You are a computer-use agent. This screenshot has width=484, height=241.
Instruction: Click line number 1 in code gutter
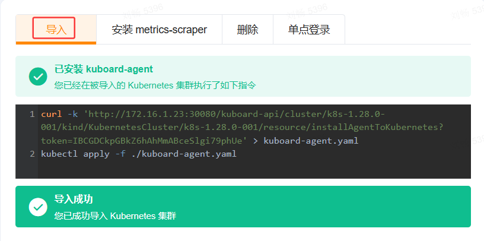32,114
